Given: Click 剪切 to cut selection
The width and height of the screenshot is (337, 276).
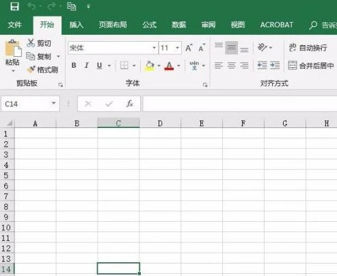Looking at the screenshot, I should (x=39, y=43).
